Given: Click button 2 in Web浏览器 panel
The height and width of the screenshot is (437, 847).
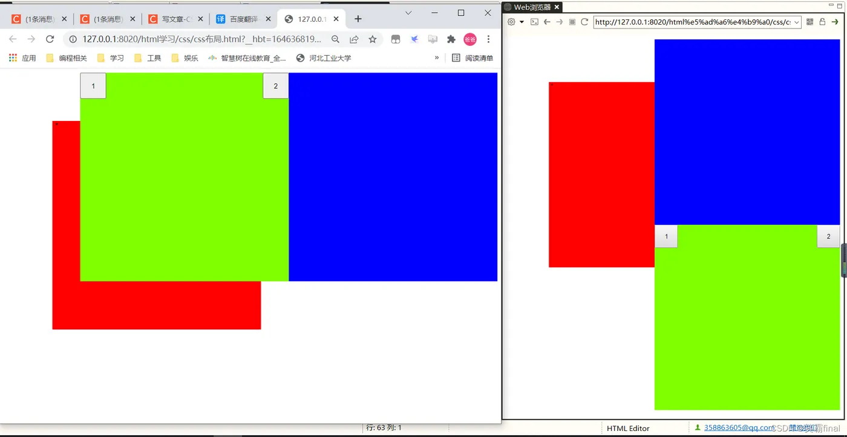Looking at the screenshot, I should point(828,236).
